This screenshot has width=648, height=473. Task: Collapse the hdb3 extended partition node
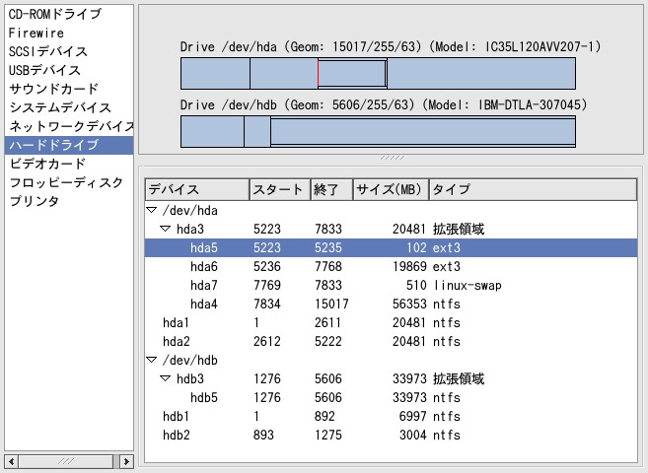point(165,378)
